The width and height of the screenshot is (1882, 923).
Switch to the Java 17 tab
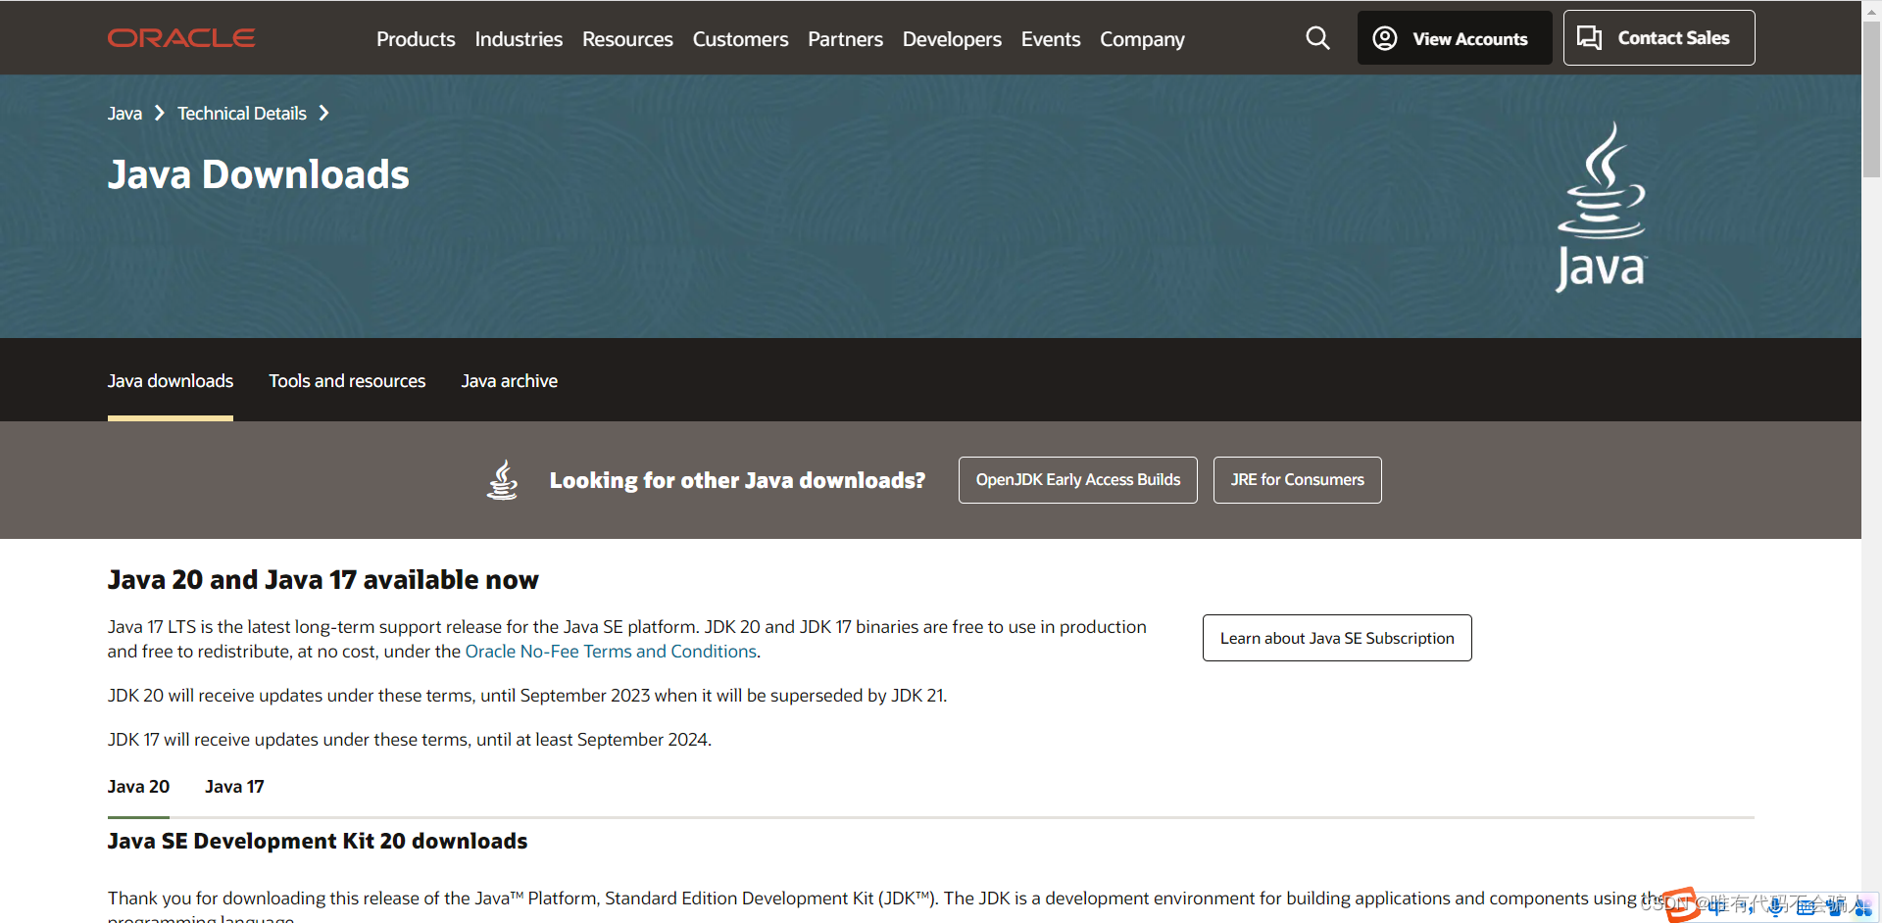(234, 787)
